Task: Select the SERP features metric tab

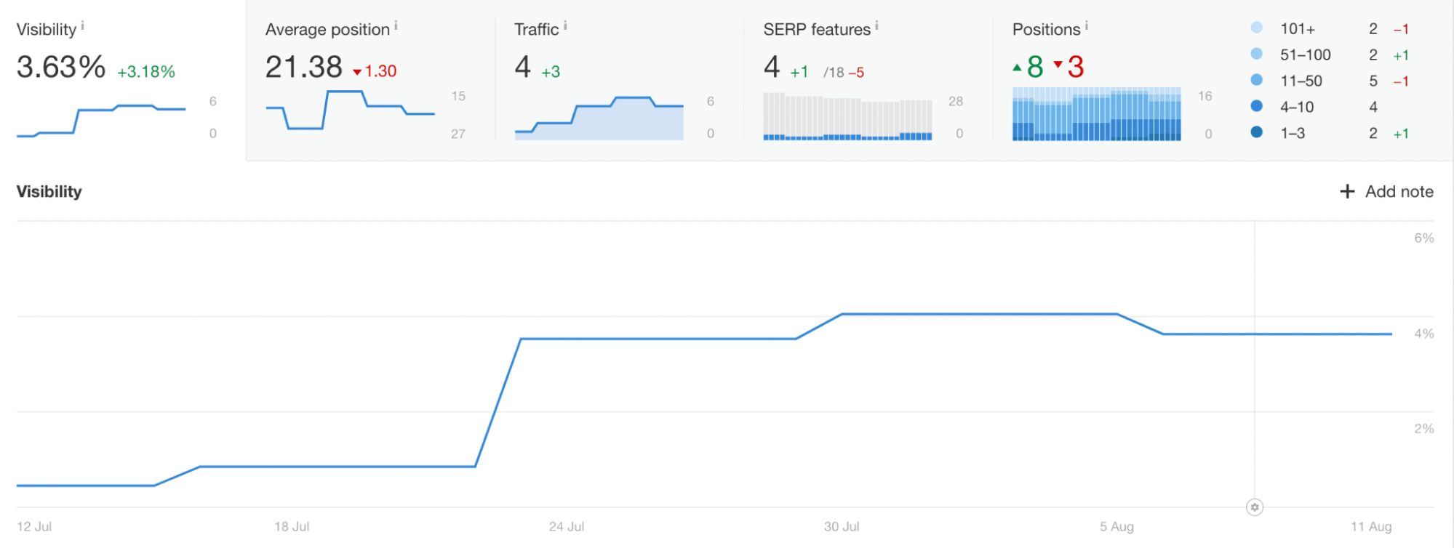Action: [x=868, y=80]
